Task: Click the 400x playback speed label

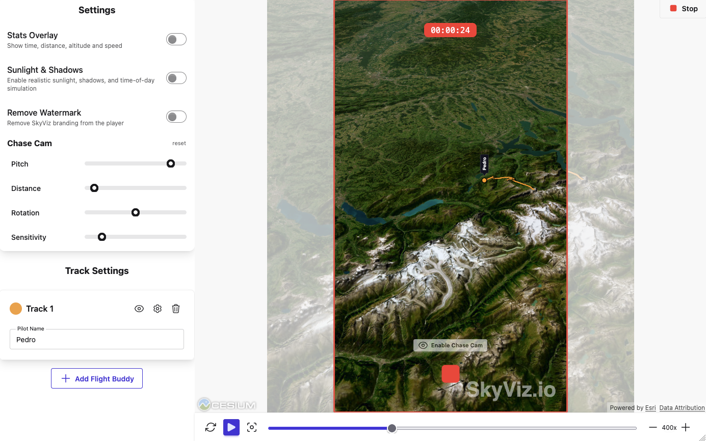Action: pos(669,427)
